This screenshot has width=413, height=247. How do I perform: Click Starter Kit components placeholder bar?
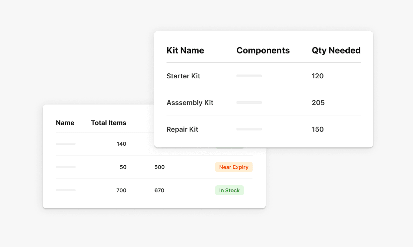(x=249, y=76)
